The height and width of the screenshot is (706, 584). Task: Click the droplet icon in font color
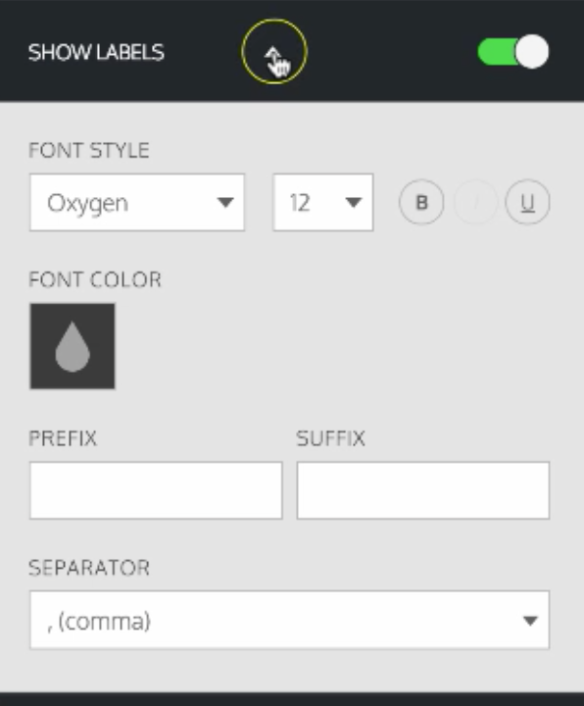(73, 347)
